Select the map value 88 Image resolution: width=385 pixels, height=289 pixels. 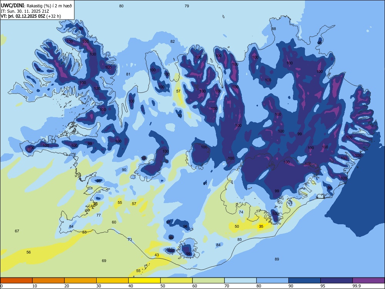tap(273, 29)
